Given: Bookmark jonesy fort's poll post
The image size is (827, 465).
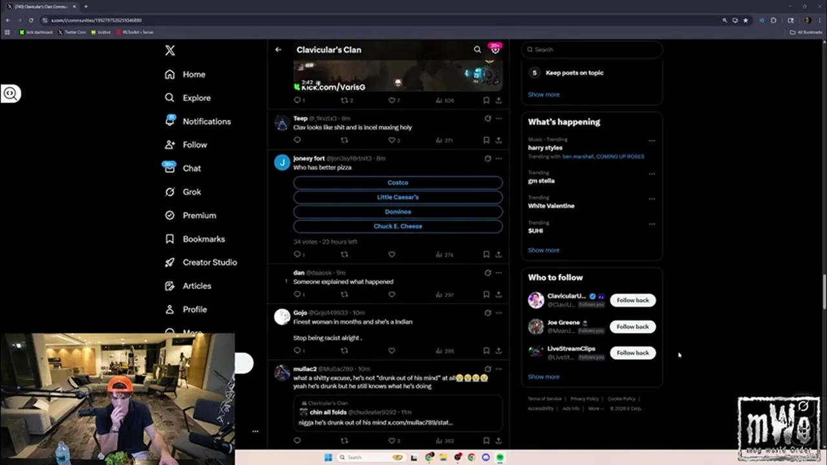Looking at the screenshot, I should pos(486,254).
